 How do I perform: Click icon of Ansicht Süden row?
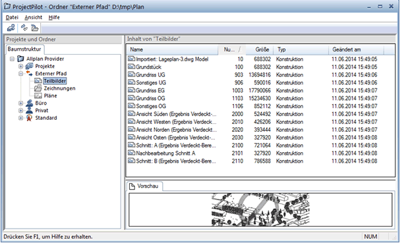coord(131,114)
